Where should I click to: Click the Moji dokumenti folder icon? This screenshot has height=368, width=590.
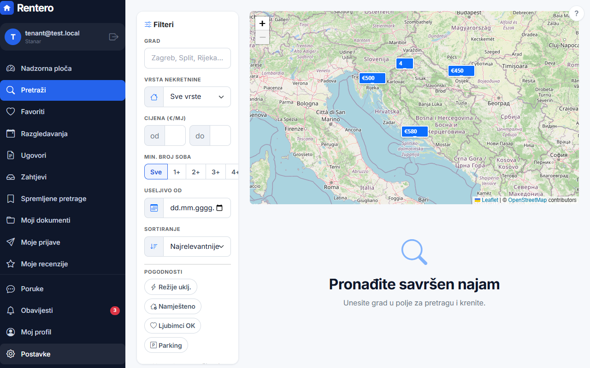(11, 220)
